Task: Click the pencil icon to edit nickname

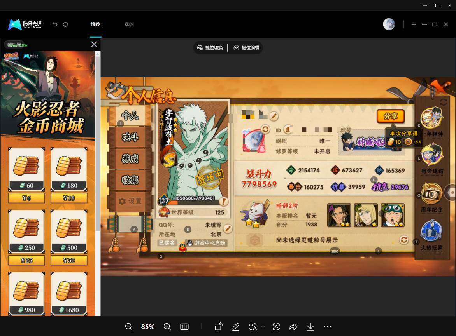Action: tap(274, 116)
